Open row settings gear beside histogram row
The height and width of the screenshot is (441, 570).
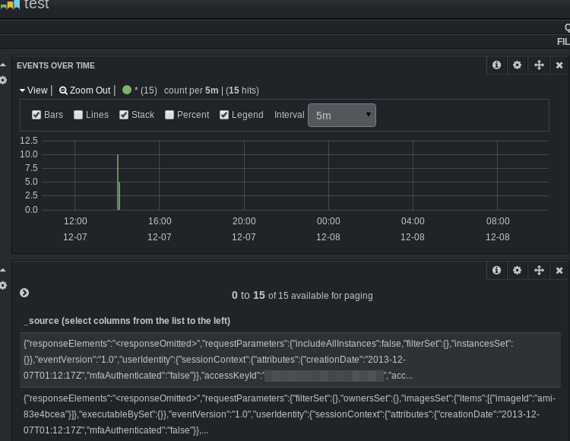3,80
